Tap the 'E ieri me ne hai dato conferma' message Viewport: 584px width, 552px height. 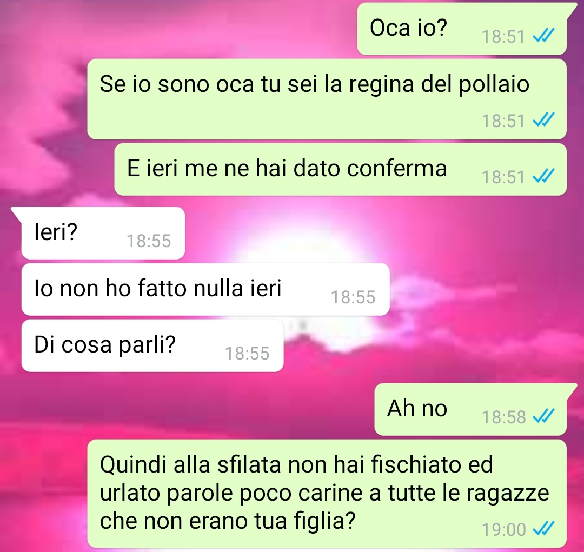[341, 169]
